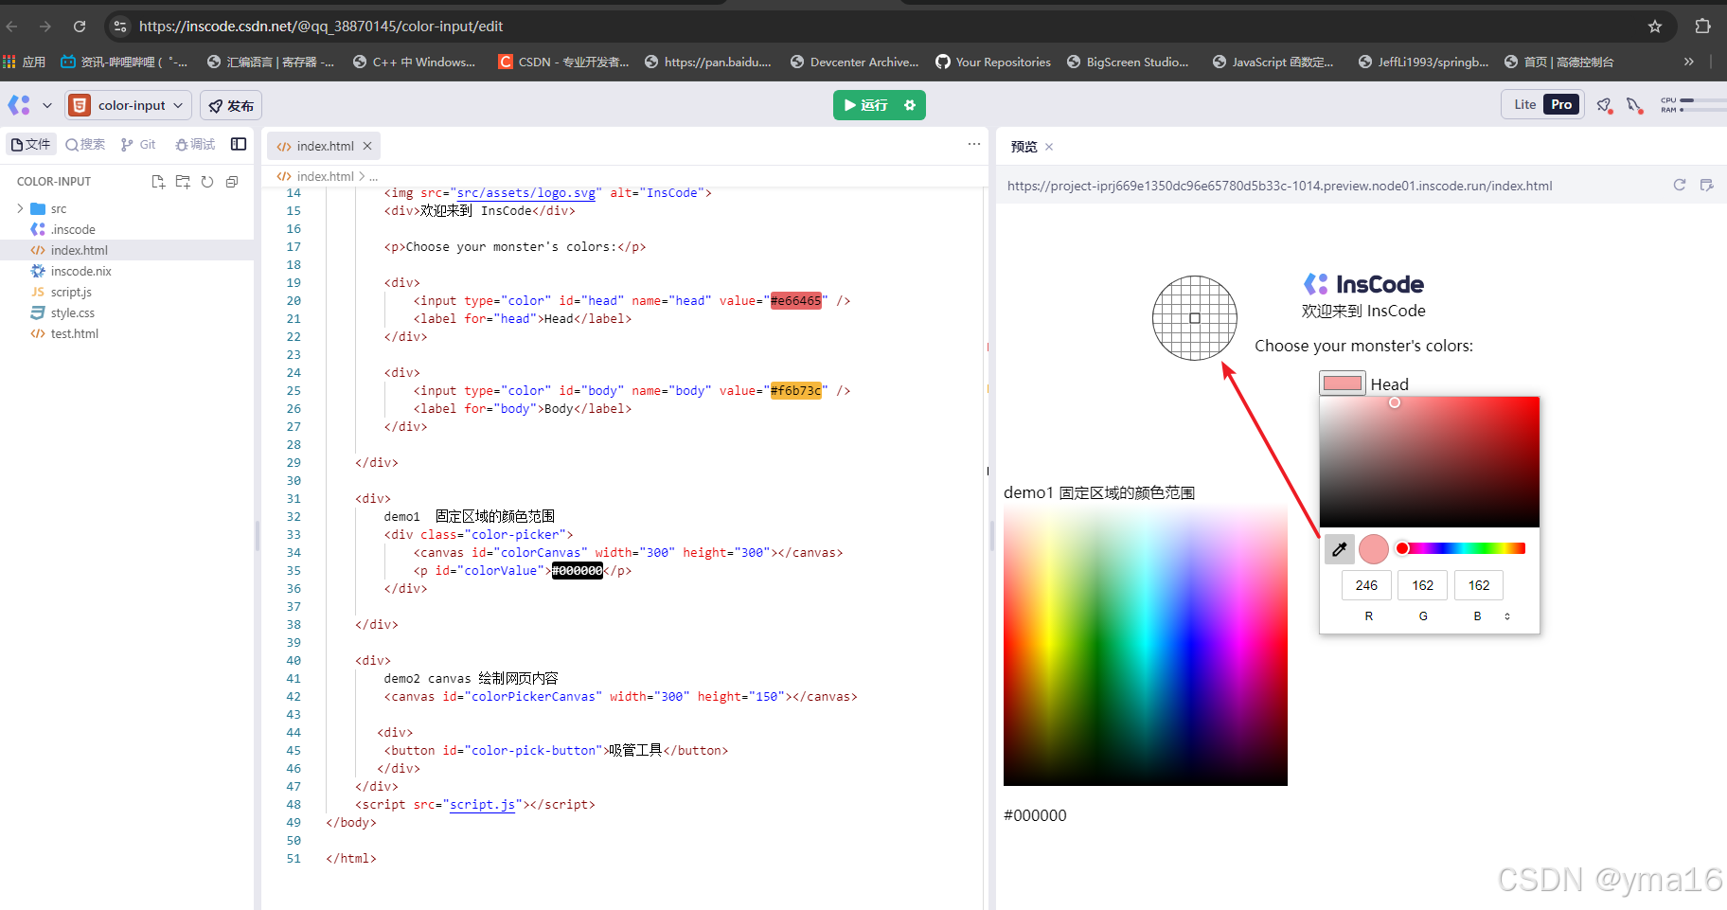Select the 预览 preview tab

point(1024,147)
